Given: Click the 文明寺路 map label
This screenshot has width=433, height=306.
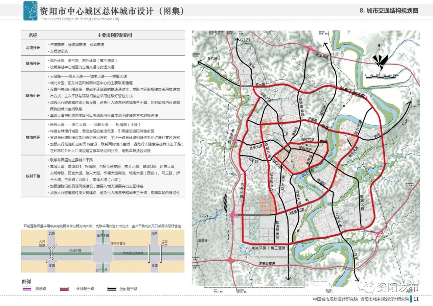Looking at the screenshot, I should coord(339,220).
